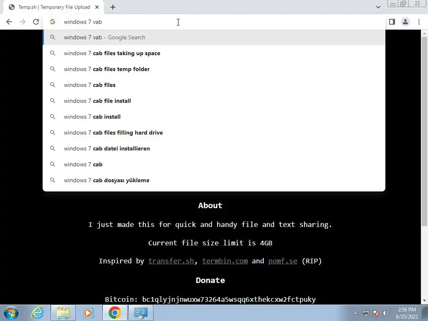Viewport: 428px width, 321px height.
Task: Go back using the browser back arrow
Action: tap(9, 22)
